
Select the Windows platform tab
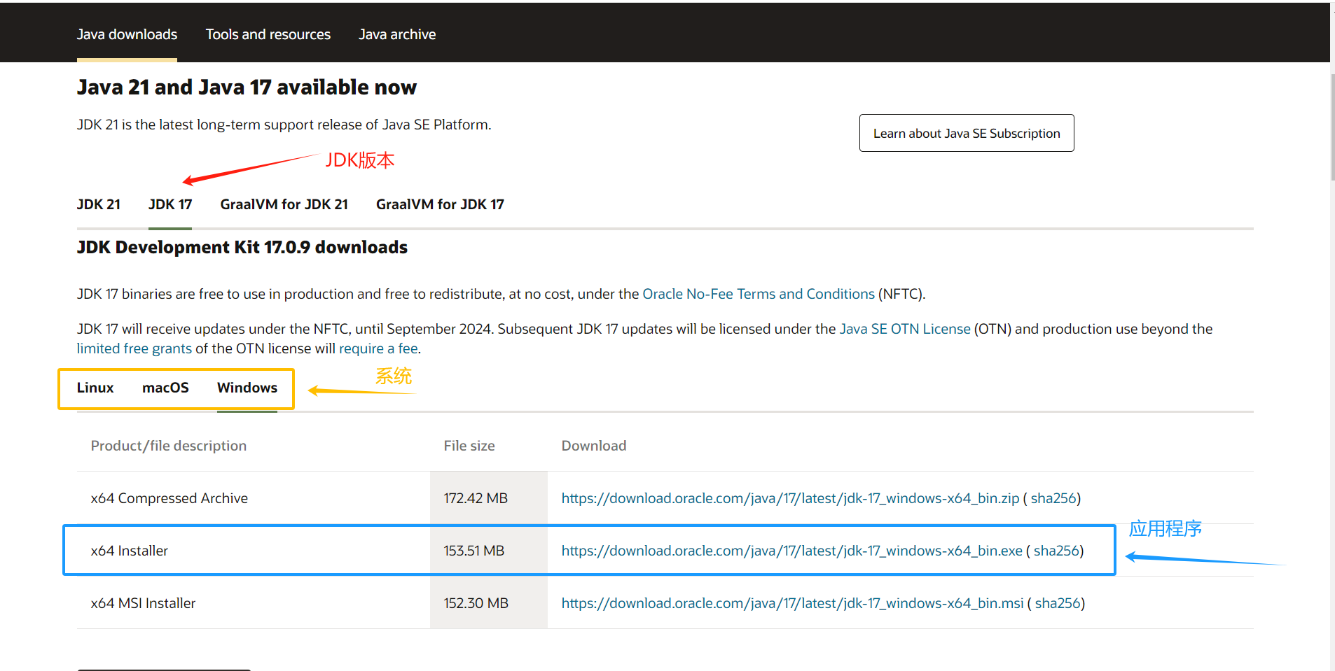[x=247, y=388]
